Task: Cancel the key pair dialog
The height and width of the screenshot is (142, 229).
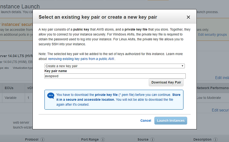Action: click(x=146, y=121)
